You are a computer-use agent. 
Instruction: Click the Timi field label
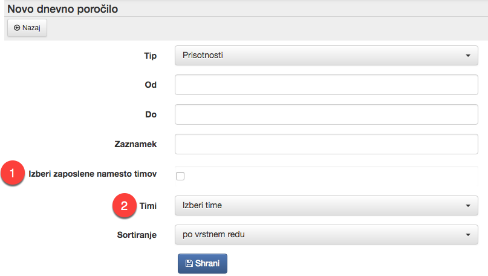(x=147, y=205)
